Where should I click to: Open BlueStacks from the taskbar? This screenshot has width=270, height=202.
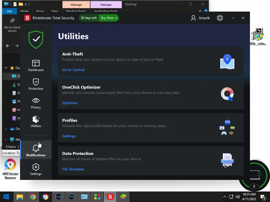point(123,197)
